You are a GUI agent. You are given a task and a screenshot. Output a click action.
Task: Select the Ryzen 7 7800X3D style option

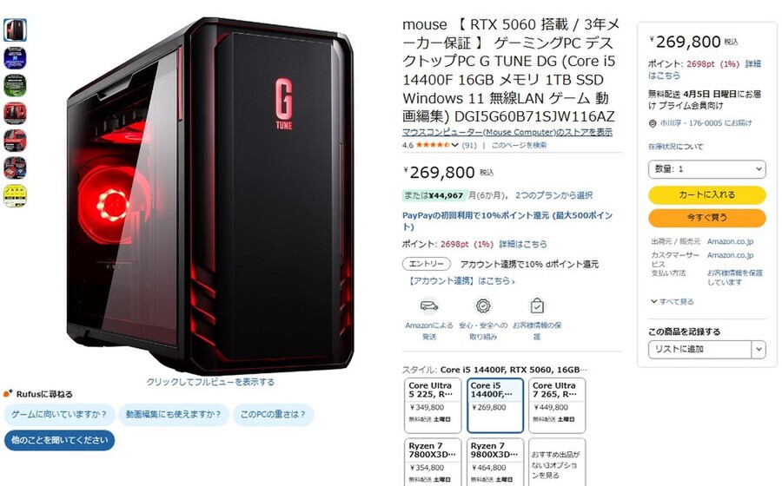point(433,463)
